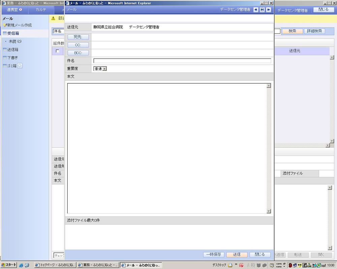Click the sent box (送信箱) folder icon
Viewport: 337px width, 269px height.
5,49
